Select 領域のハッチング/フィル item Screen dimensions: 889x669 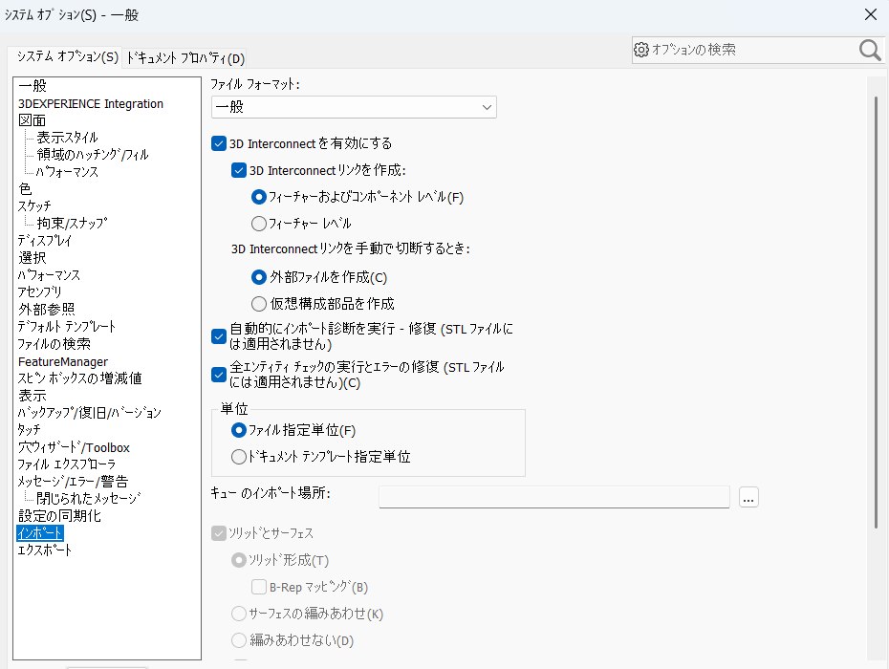(x=93, y=155)
